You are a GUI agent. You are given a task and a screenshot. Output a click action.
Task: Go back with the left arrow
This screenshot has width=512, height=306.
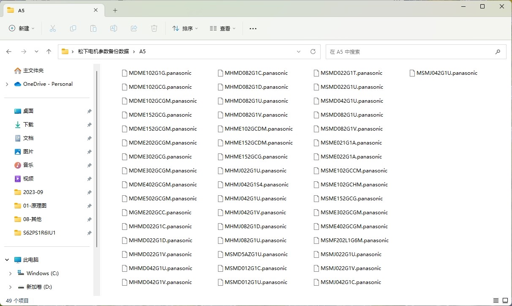coord(9,52)
